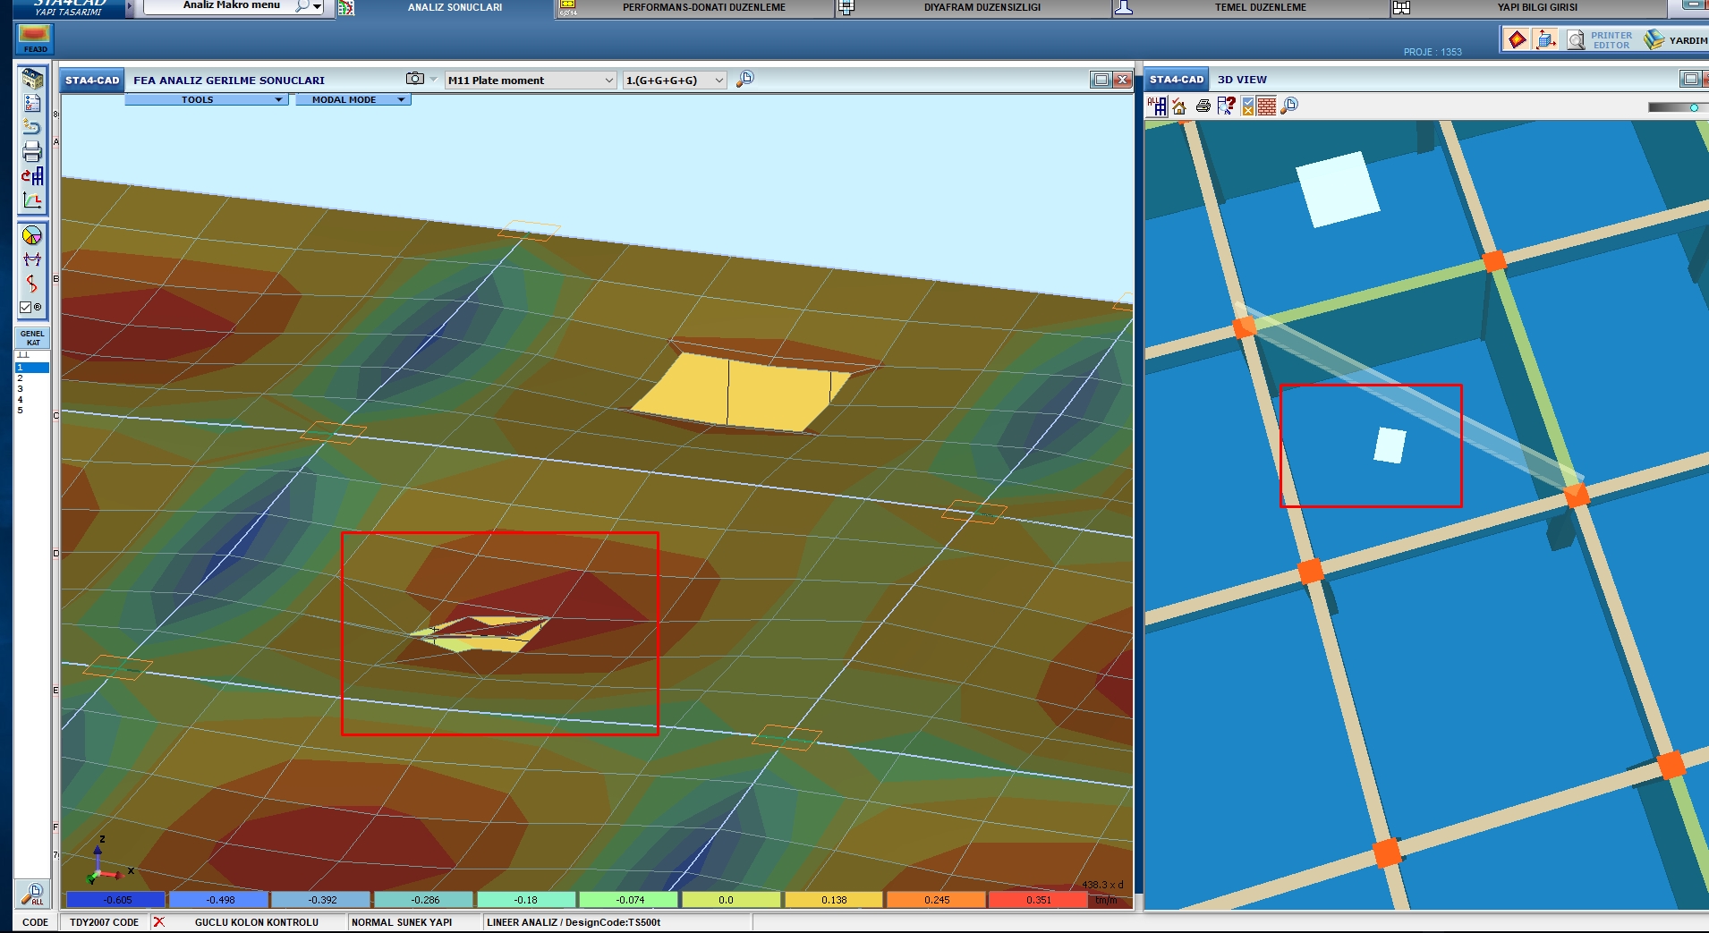Open the PERFORMANS-DONATI DUZENLEME tab

pos(703,8)
